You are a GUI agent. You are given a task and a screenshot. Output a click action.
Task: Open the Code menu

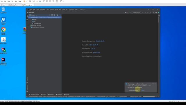(x=47, y=10)
